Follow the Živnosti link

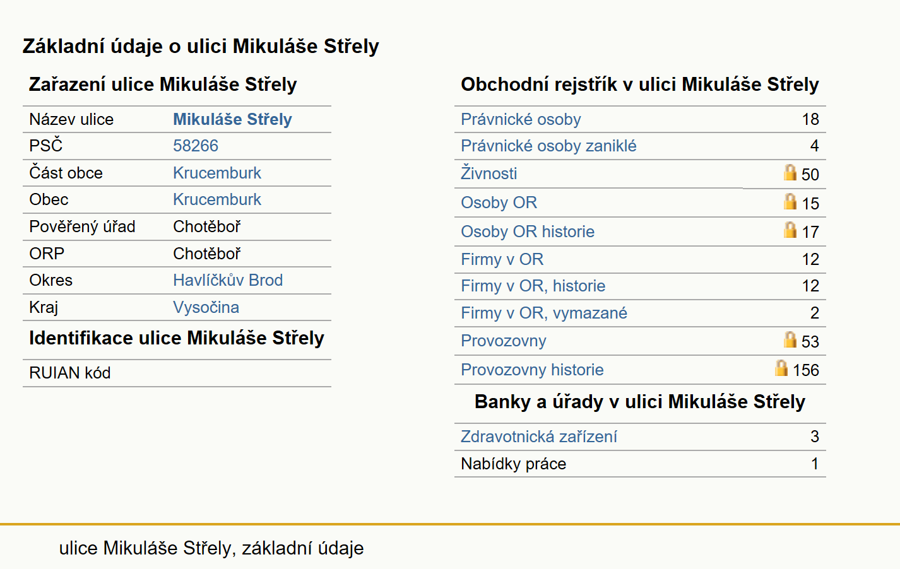coord(489,173)
